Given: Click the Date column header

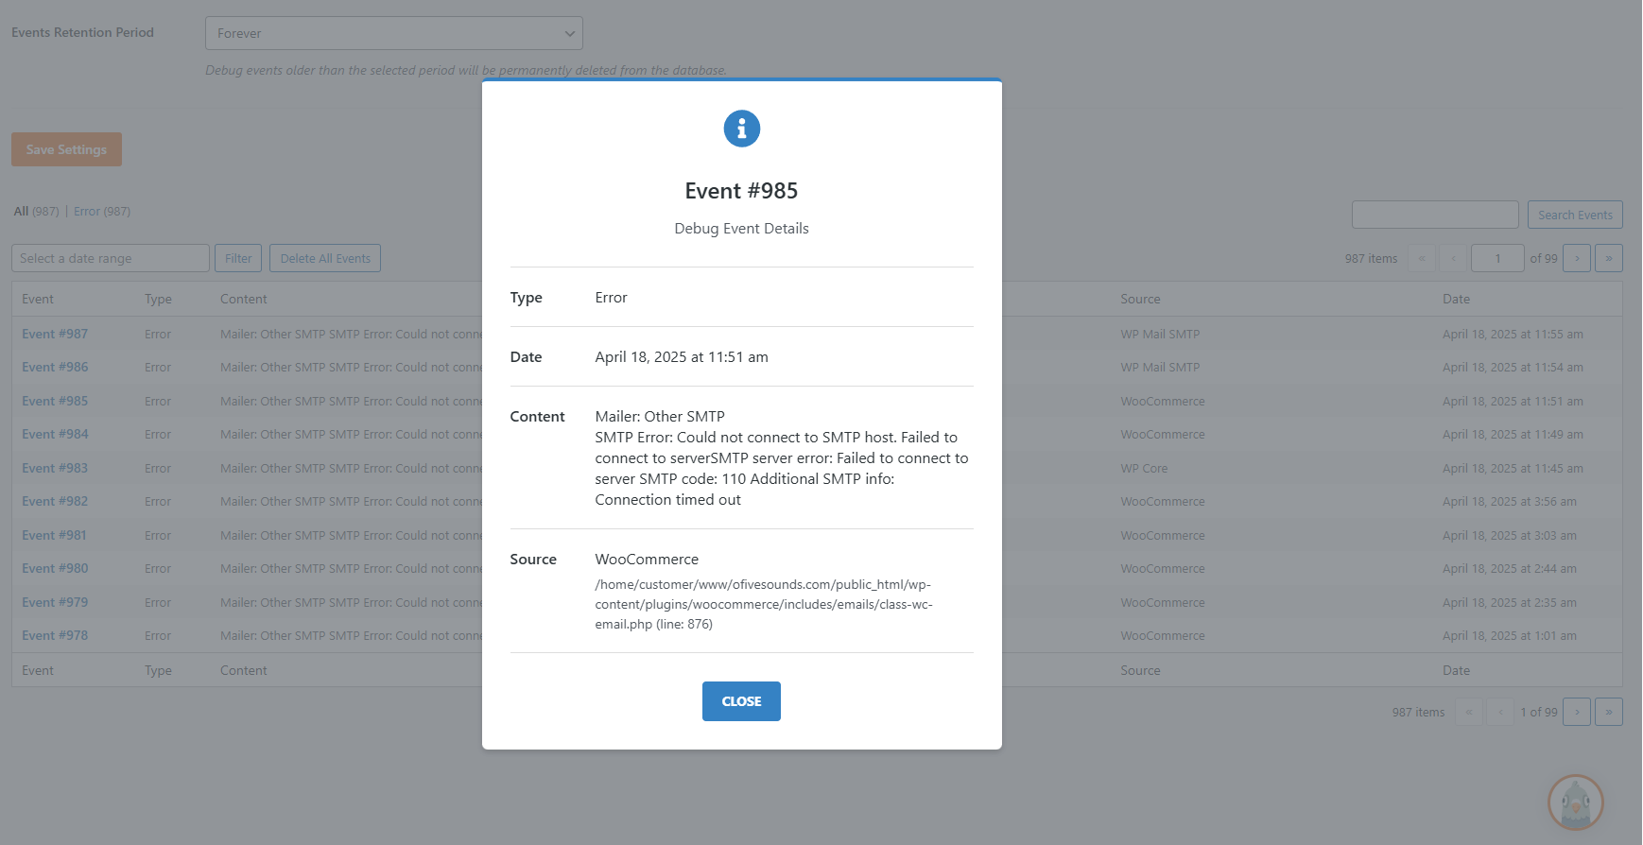Looking at the screenshot, I should pyautogui.click(x=1456, y=299).
